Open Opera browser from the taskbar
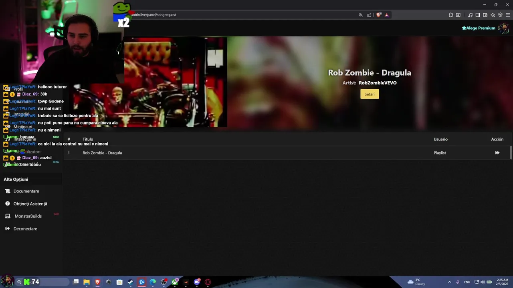This screenshot has height=288, width=513. tap(208, 282)
